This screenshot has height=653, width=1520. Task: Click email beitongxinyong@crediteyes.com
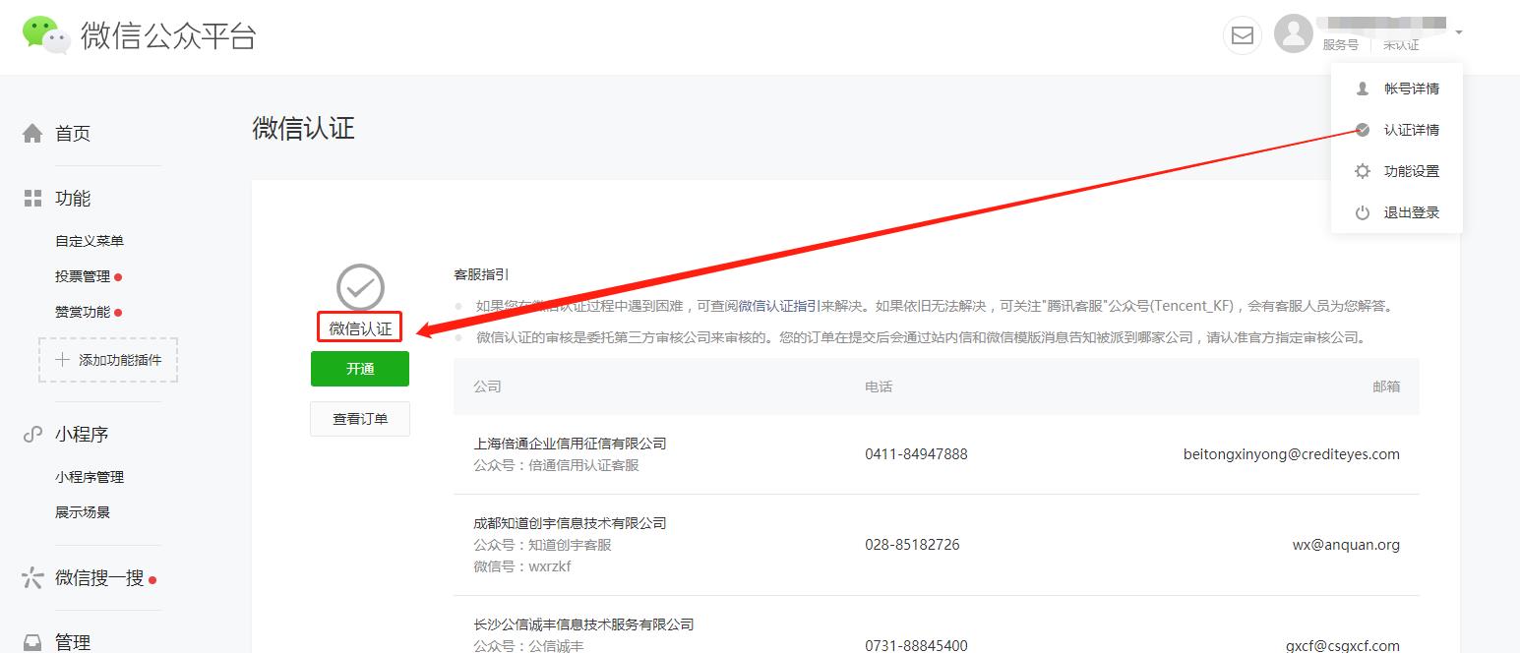click(1292, 454)
